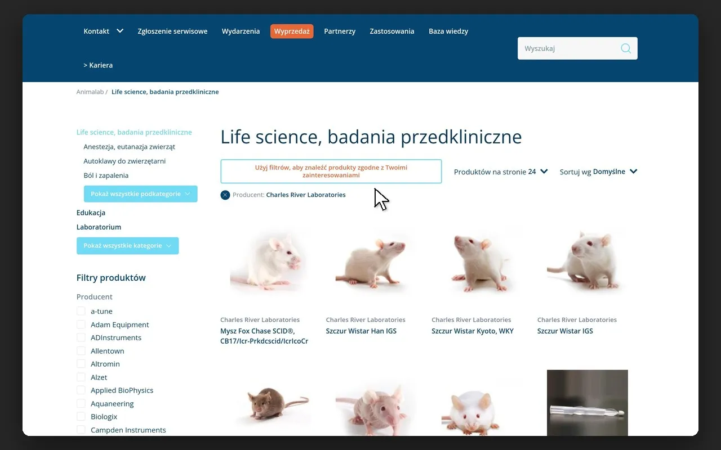The height and width of the screenshot is (450, 721).
Task: Check the Alzet checkbox
Action: pos(81,377)
